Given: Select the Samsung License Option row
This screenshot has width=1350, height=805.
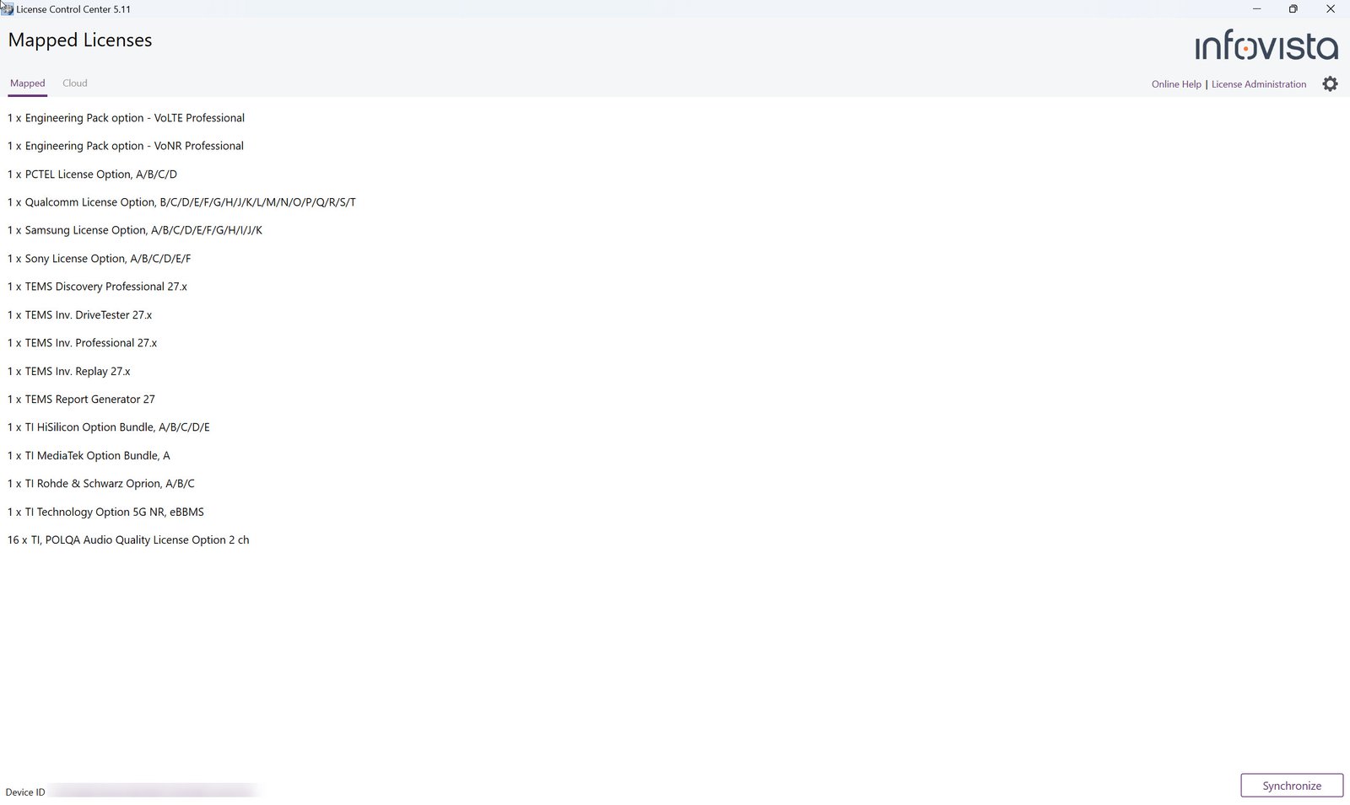Looking at the screenshot, I should tap(135, 230).
